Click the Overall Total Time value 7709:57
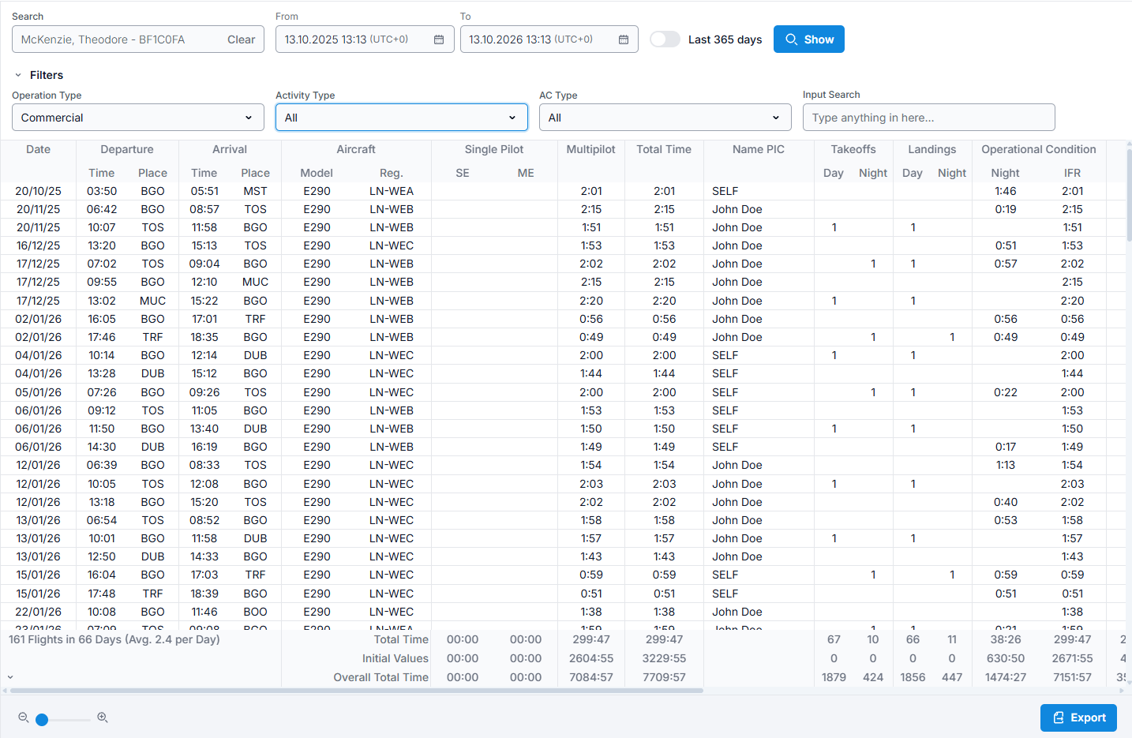Viewport: 1132px width, 738px height. coord(664,677)
